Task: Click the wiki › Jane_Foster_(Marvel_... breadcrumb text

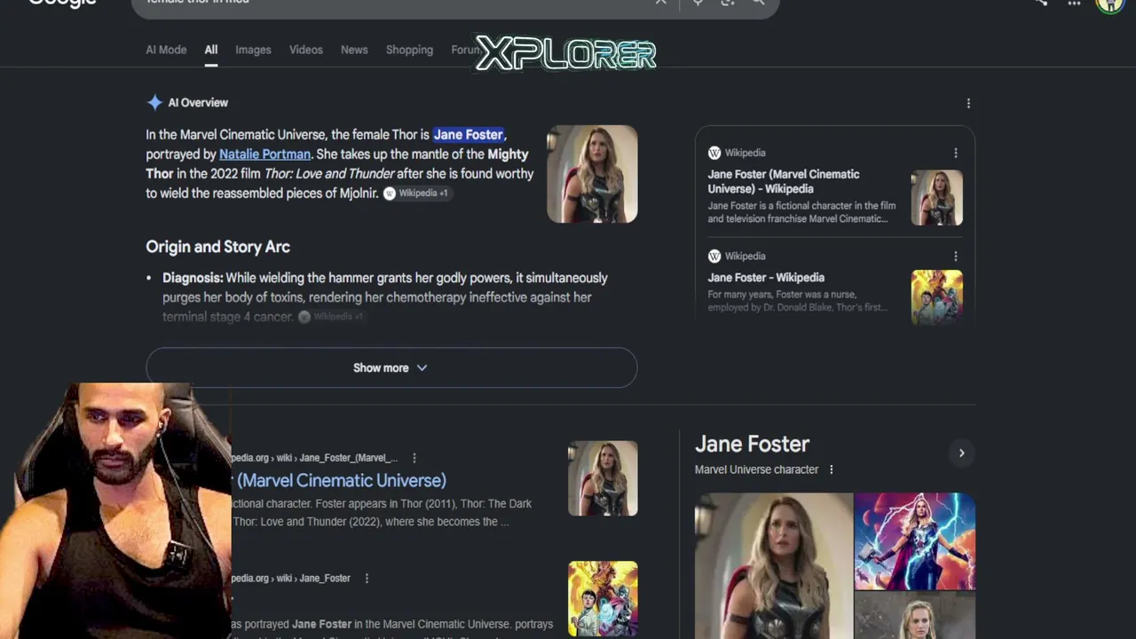Action: point(335,458)
